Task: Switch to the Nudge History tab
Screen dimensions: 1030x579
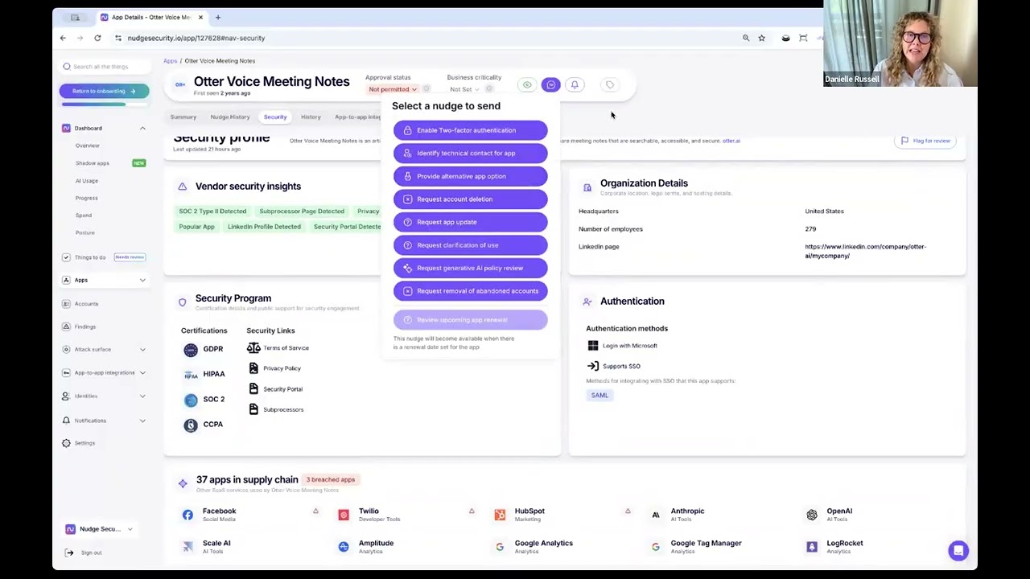Action: tap(230, 117)
